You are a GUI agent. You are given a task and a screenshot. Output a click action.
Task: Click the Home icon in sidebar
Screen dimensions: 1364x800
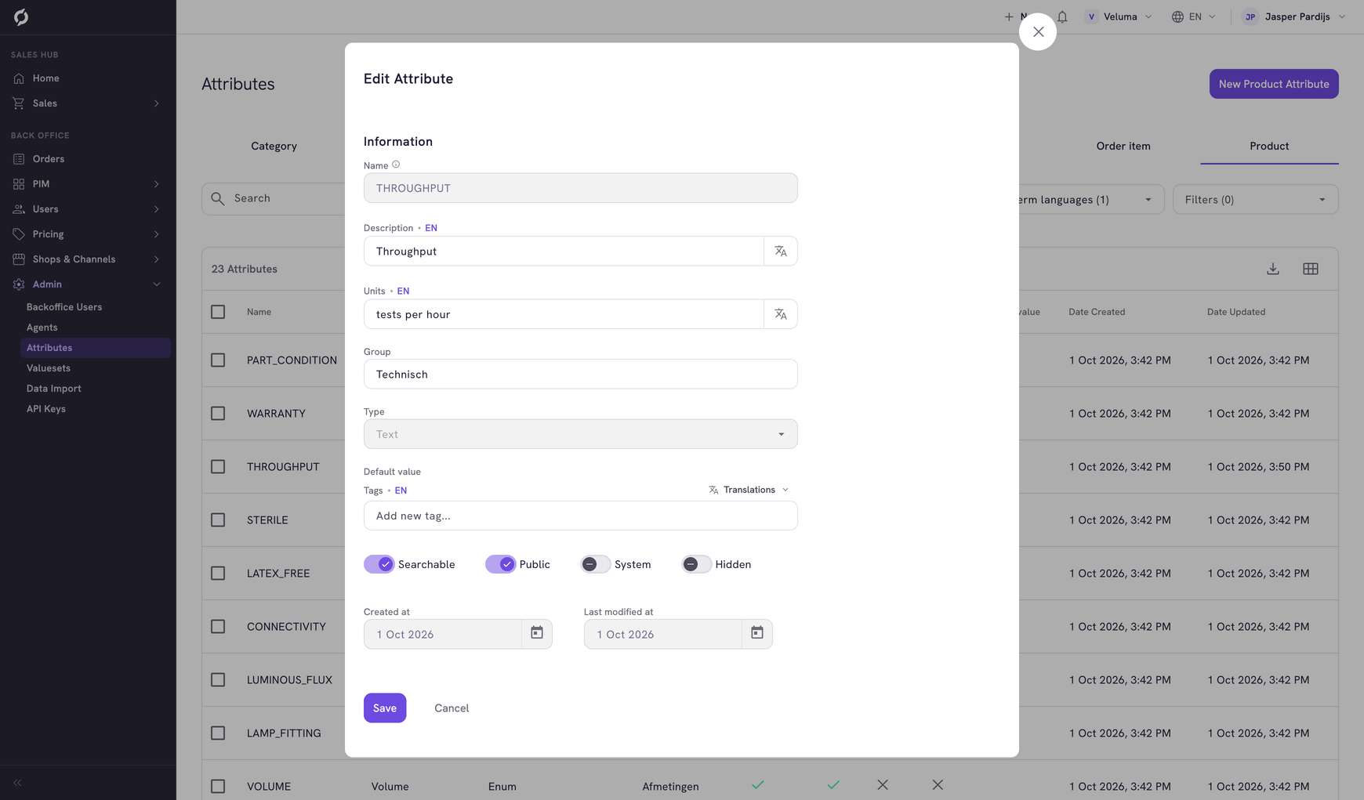pyautogui.click(x=19, y=78)
